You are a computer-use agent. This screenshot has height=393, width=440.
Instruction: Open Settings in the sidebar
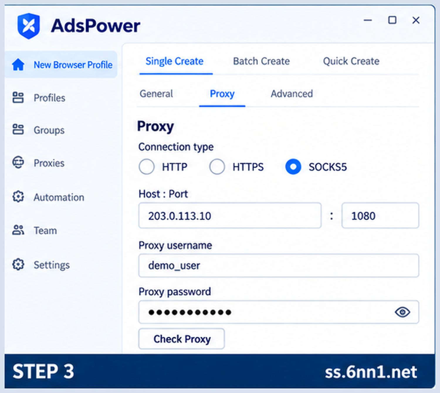[52, 265]
